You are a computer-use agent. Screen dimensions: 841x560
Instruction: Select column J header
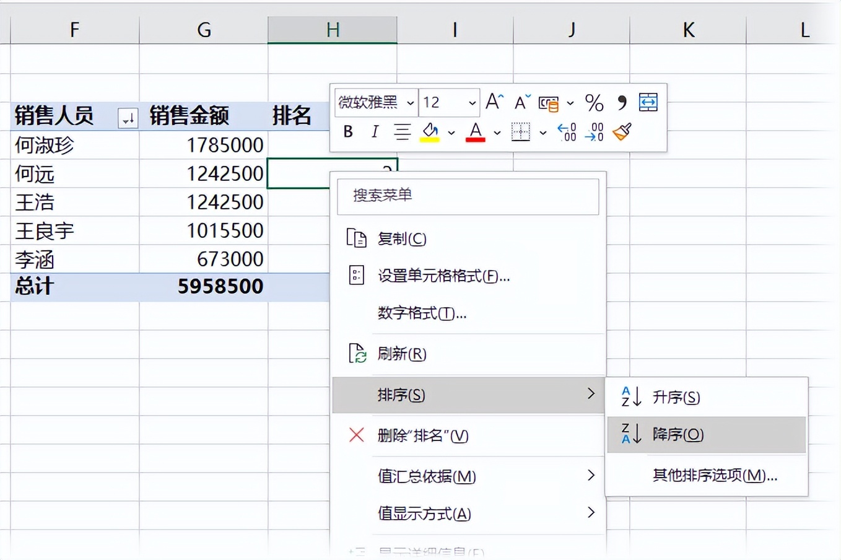coord(572,30)
